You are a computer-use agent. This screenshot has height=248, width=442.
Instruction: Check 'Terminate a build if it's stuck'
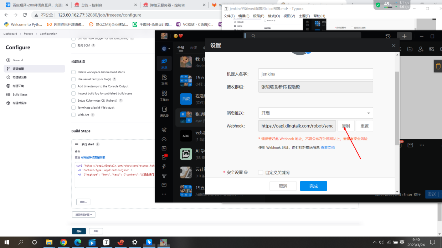73,108
